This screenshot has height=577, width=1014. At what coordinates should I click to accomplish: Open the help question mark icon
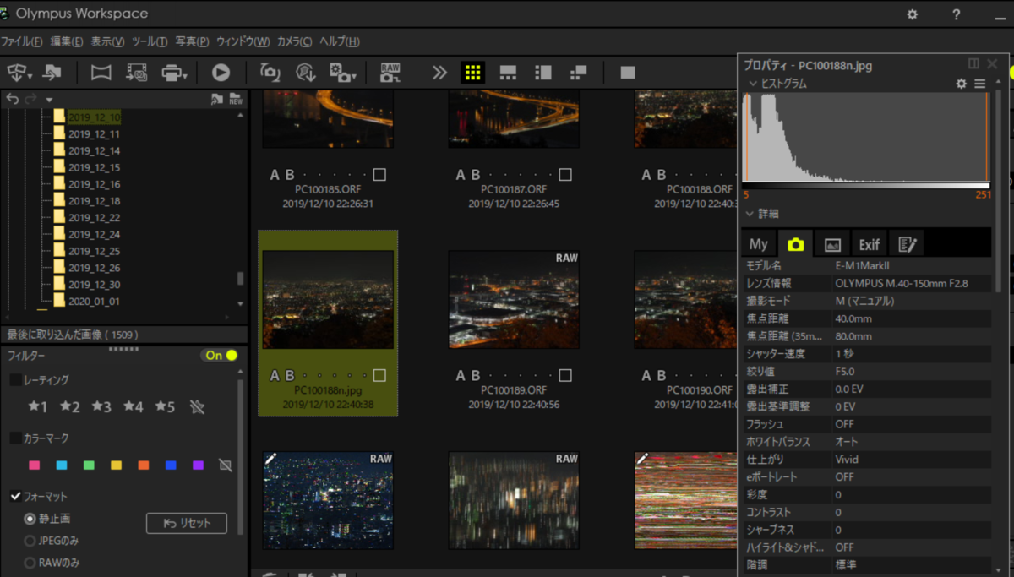click(x=956, y=14)
